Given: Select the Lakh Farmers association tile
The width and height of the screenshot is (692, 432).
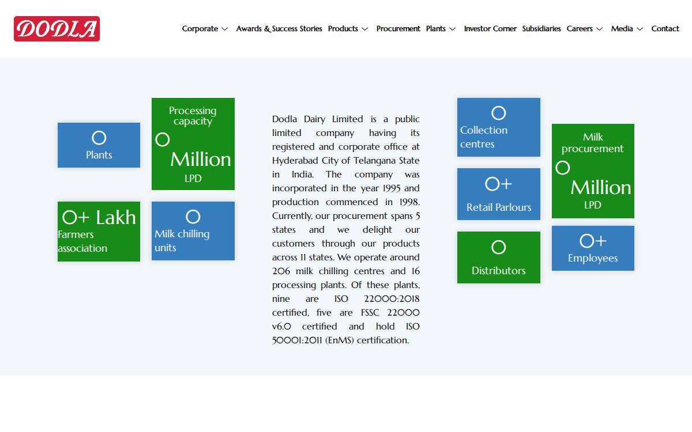Looking at the screenshot, I should point(99,232).
